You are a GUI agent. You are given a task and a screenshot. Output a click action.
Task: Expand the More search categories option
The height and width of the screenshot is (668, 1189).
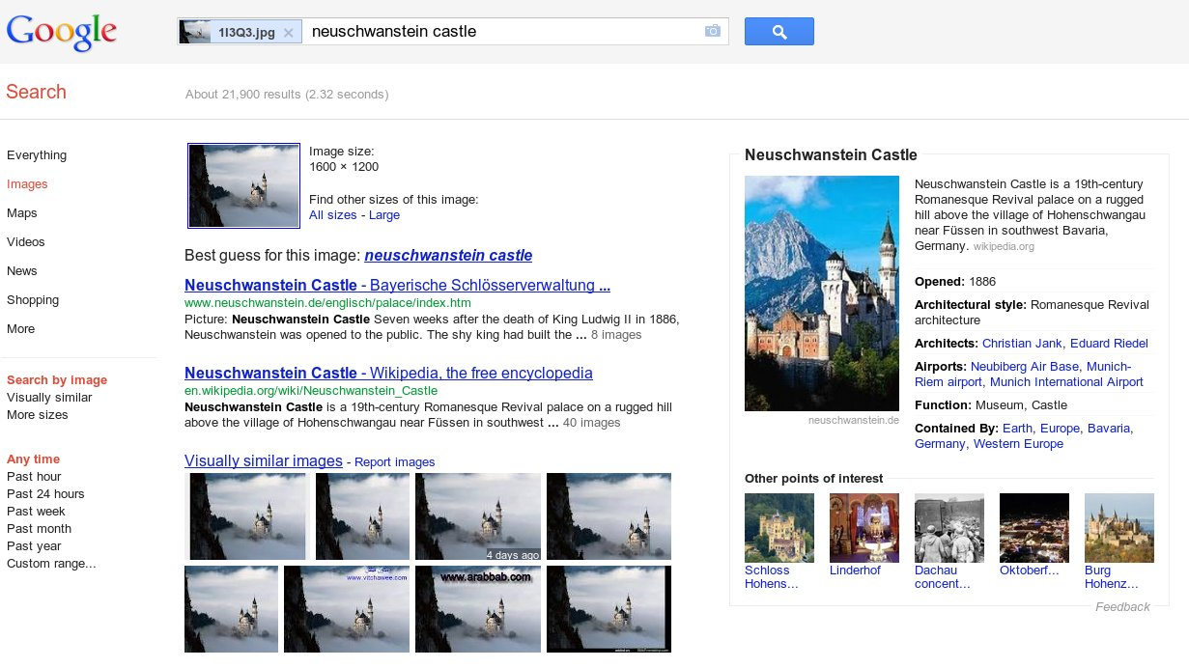click(20, 329)
